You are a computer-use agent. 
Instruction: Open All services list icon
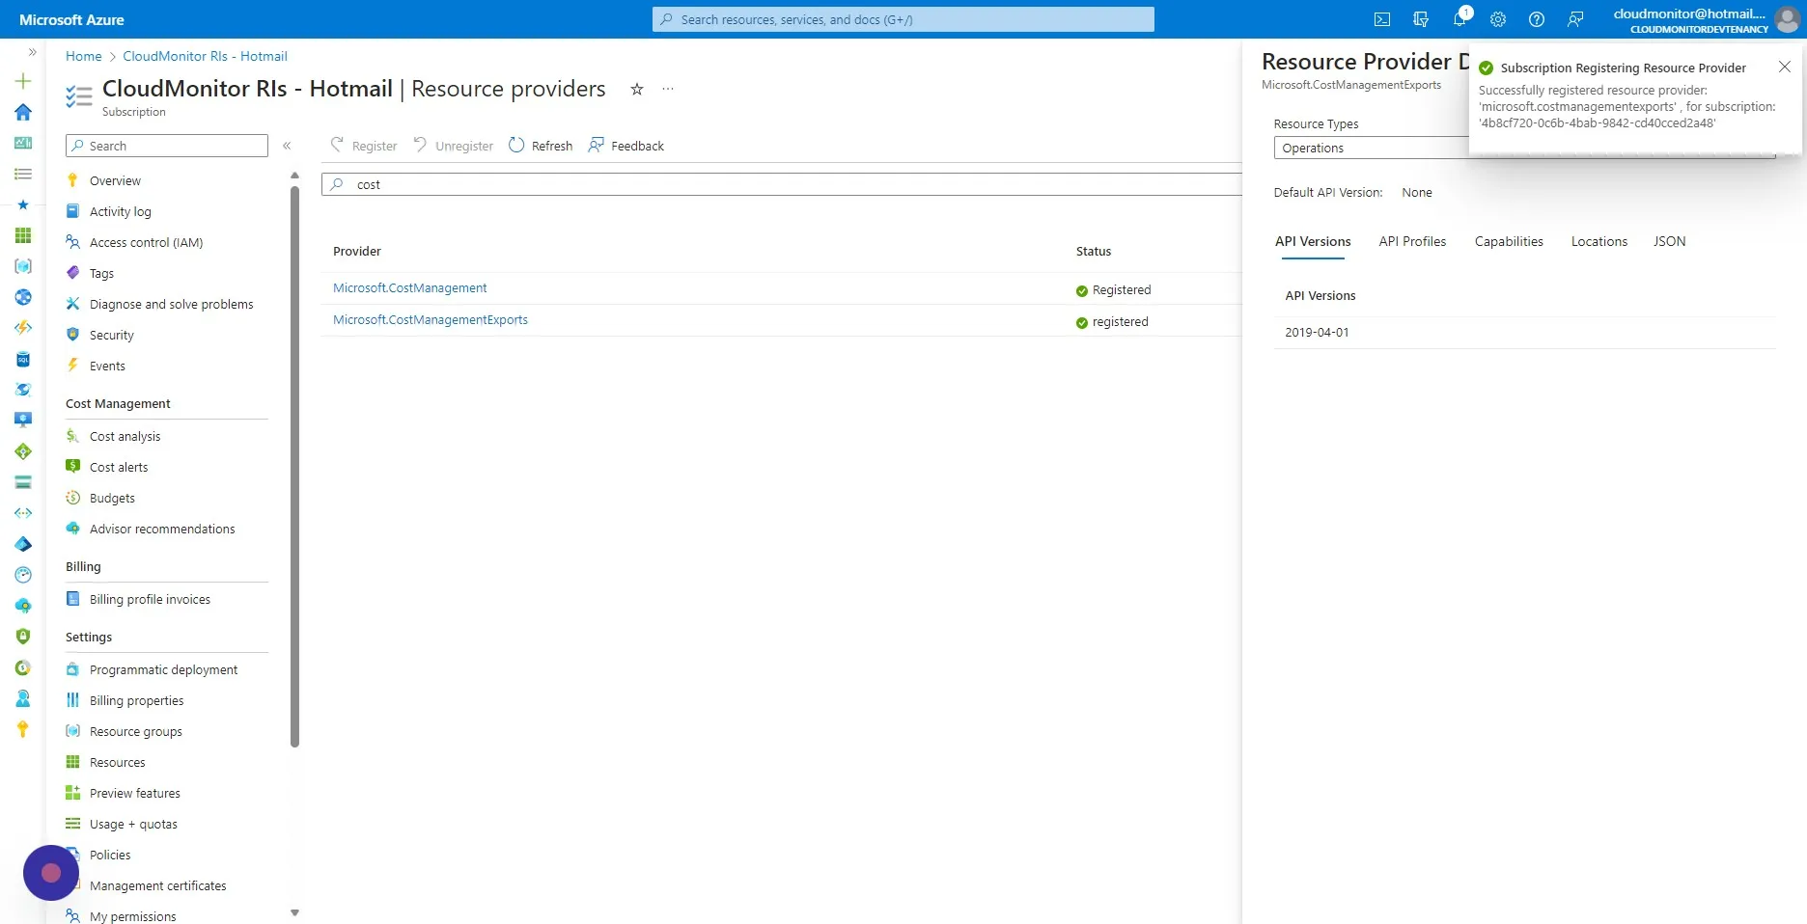coord(23,174)
